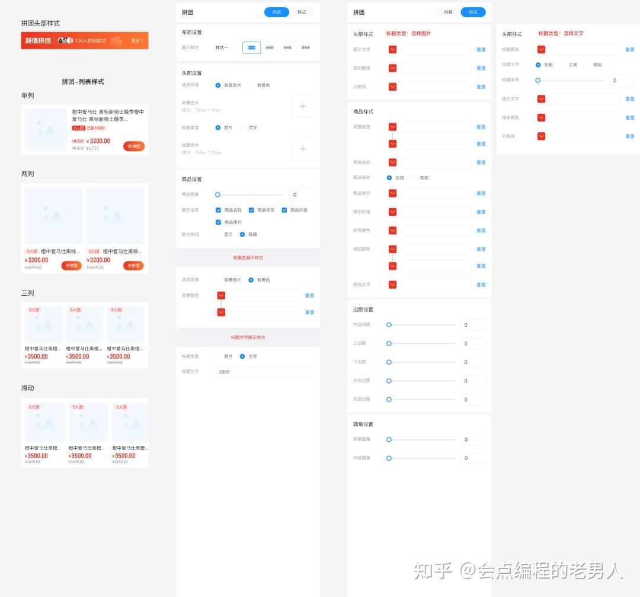
Task: Open the 分割线 color picker swatch
Action: pyautogui.click(x=392, y=87)
